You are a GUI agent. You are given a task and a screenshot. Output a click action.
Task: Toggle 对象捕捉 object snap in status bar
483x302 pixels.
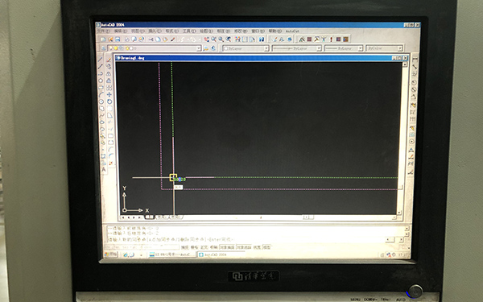tap(227, 247)
